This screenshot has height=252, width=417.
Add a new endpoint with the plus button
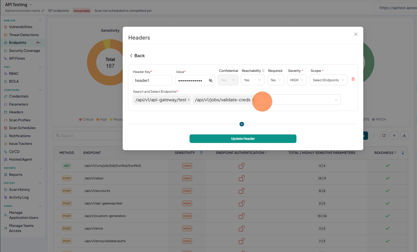pyautogui.click(x=394, y=135)
